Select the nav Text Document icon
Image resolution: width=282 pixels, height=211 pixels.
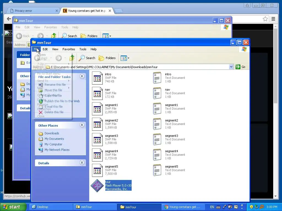(157, 93)
